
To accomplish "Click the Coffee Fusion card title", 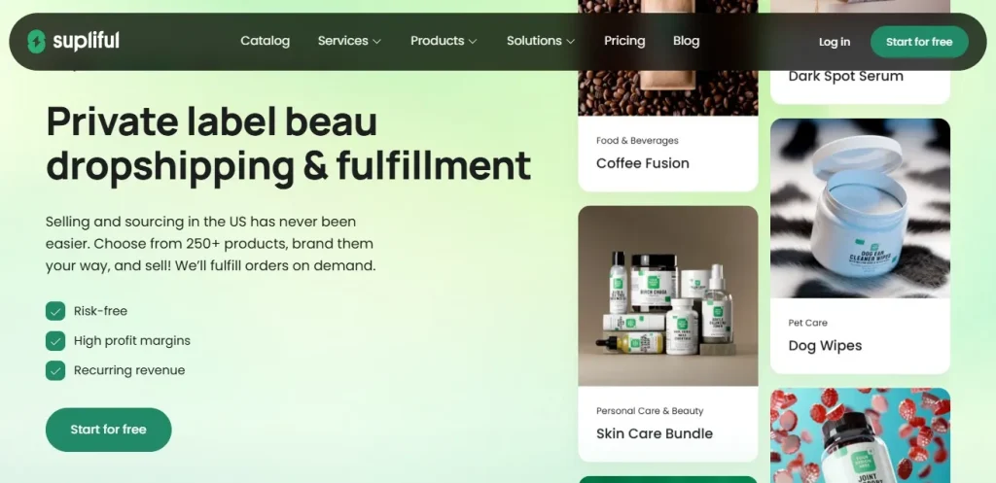I will coord(642,163).
